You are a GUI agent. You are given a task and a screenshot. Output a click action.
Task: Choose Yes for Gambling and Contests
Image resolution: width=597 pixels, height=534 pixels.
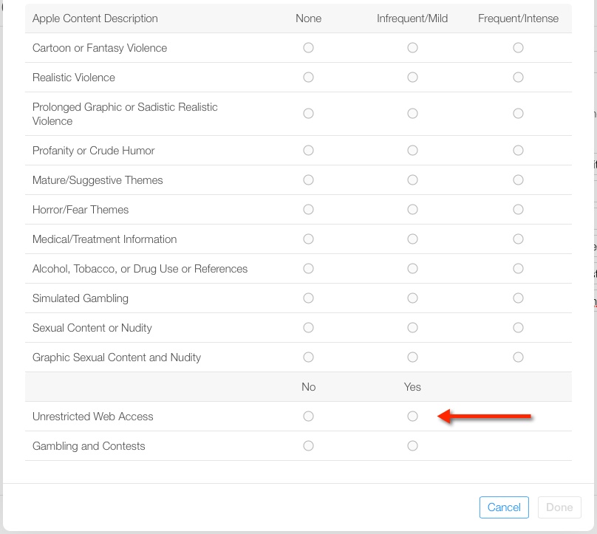(x=412, y=446)
